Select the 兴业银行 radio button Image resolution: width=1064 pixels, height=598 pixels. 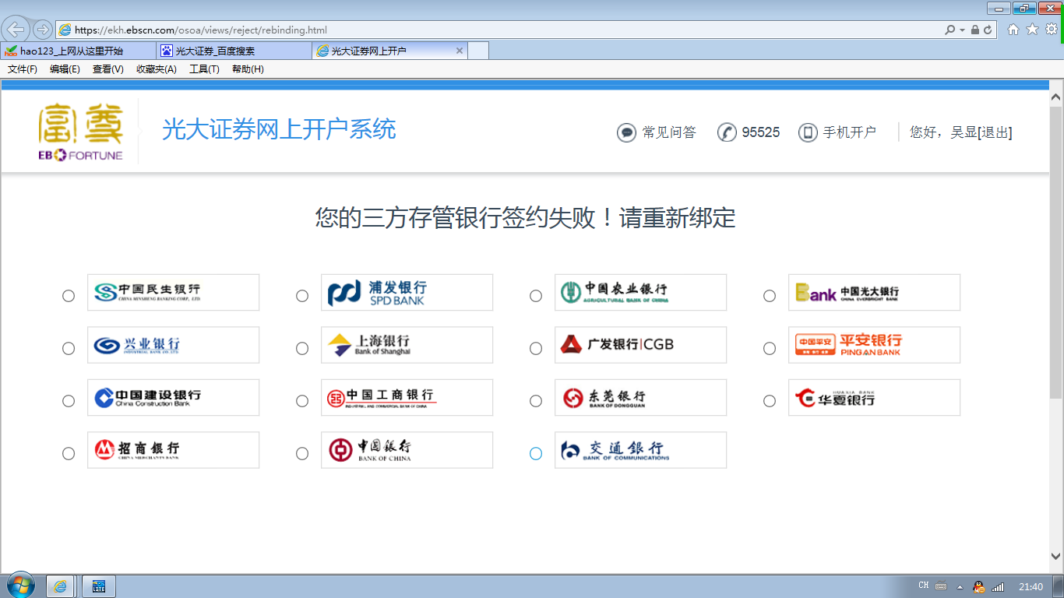pyautogui.click(x=69, y=349)
